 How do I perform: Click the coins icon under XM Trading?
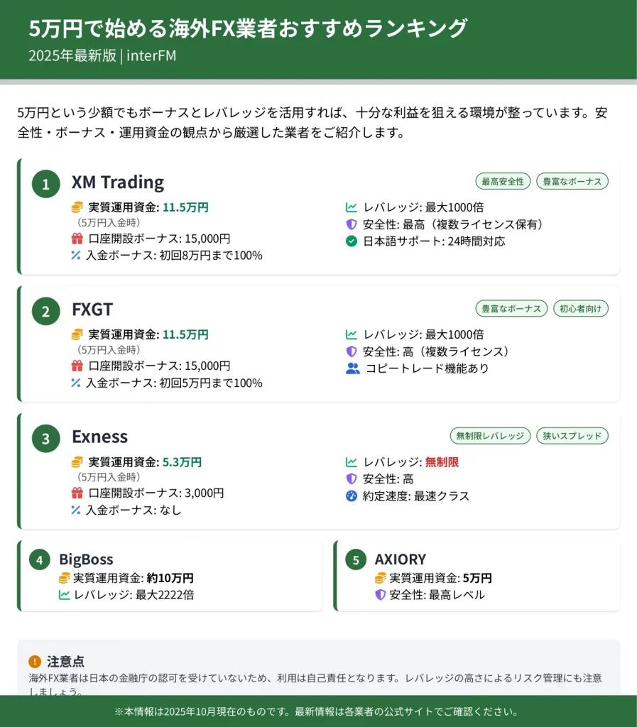(x=77, y=207)
